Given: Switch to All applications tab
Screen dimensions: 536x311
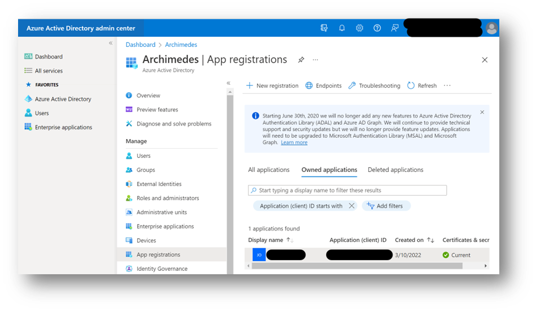Looking at the screenshot, I should [x=269, y=170].
